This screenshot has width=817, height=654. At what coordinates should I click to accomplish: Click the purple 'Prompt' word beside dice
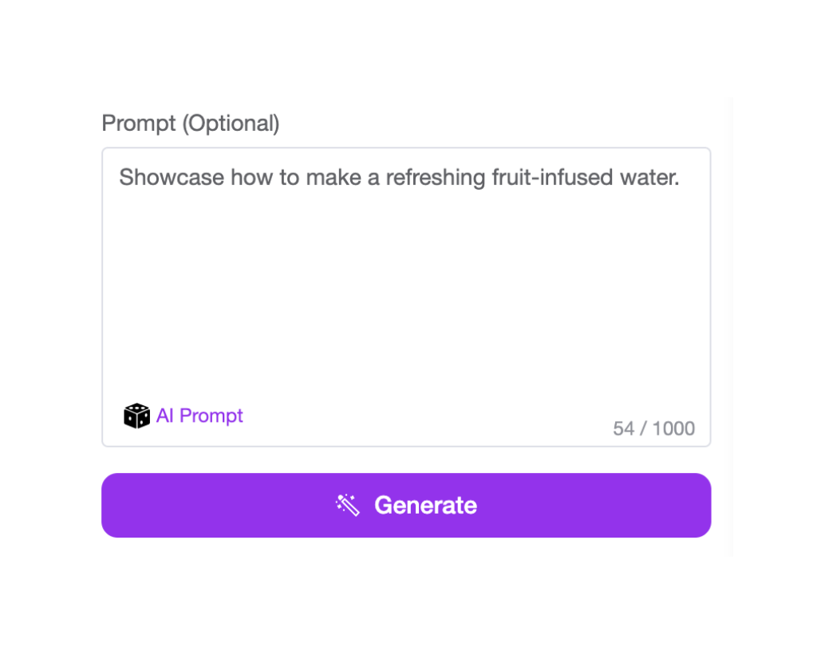[211, 416]
